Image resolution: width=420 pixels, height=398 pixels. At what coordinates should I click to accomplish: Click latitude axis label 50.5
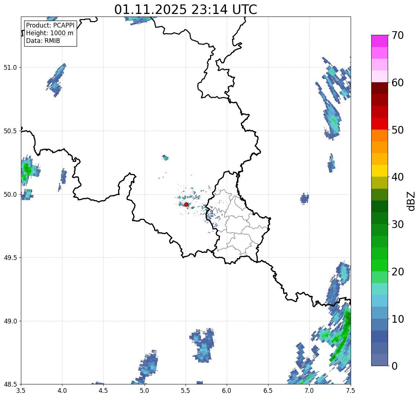click(10, 131)
